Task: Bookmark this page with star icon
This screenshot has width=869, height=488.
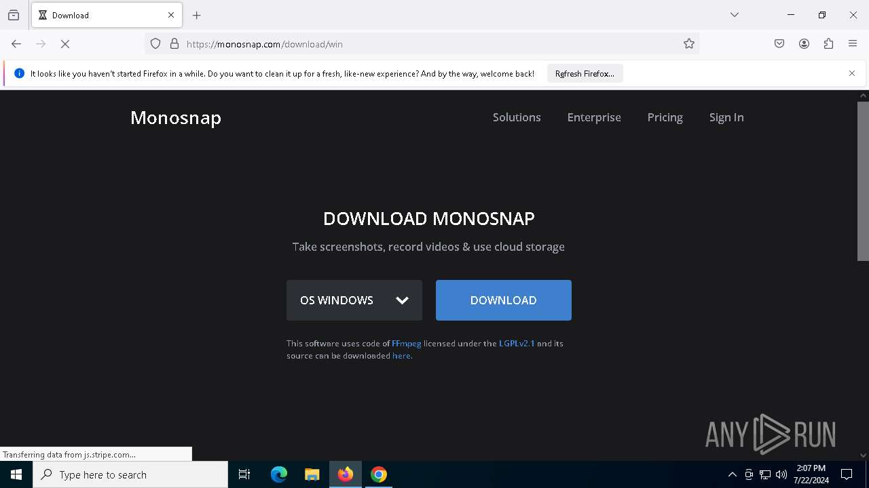Action: pos(689,44)
